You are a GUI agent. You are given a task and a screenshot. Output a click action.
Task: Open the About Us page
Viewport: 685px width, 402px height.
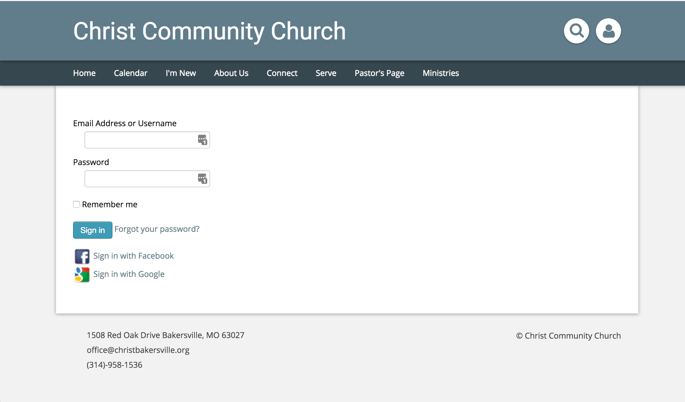click(x=231, y=73)
